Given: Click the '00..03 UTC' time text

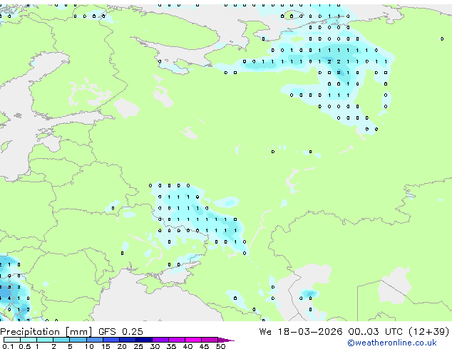Looking at the screenshot, I should tap(375, 332).
